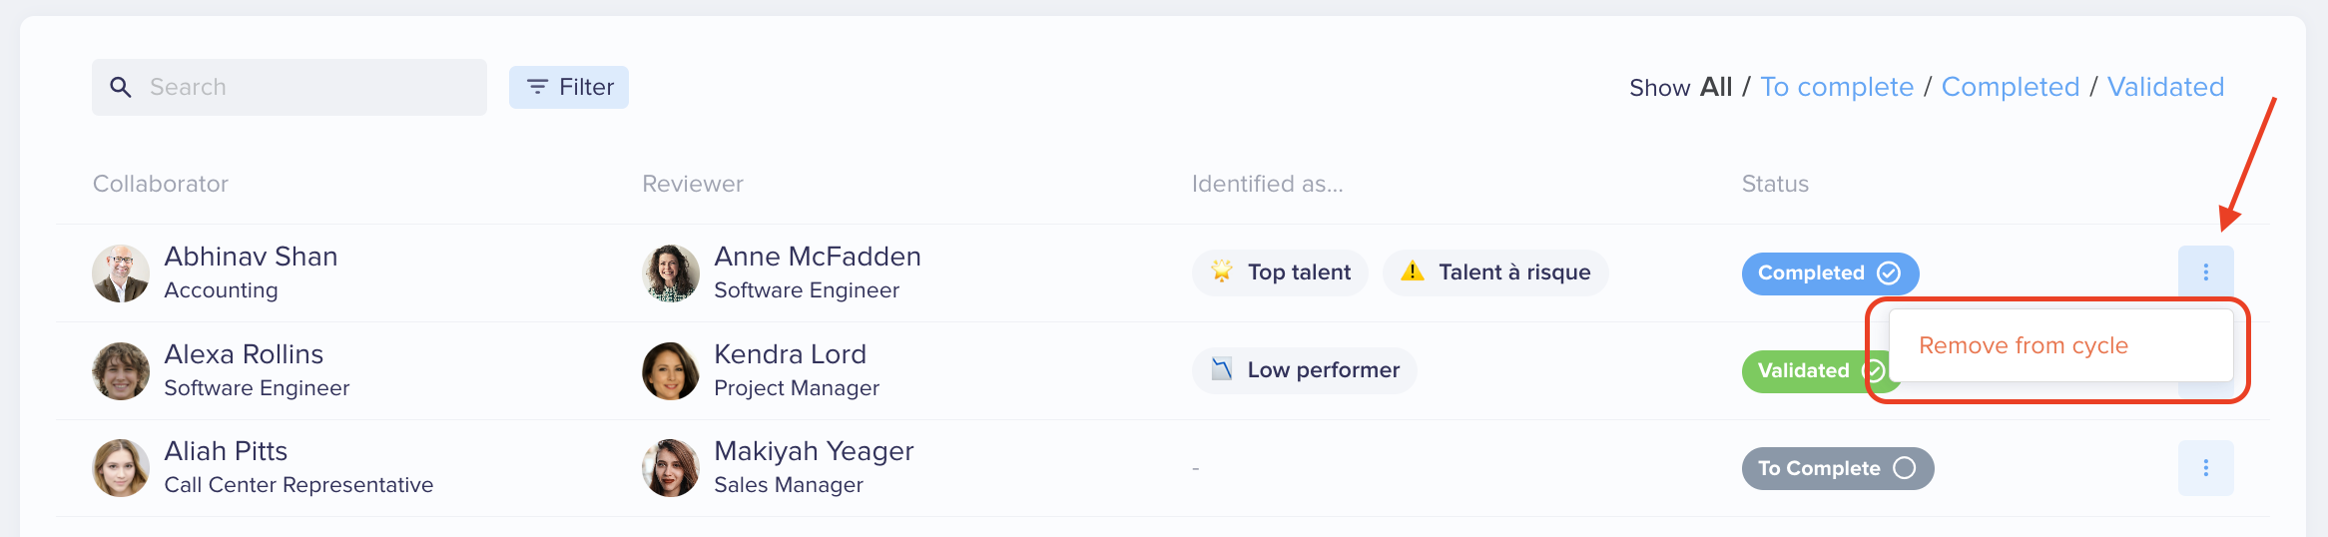The height and width of the screenshot is (537, 2328).
Task: Click the Completed status badge
Action: (x=1830, y=273)
